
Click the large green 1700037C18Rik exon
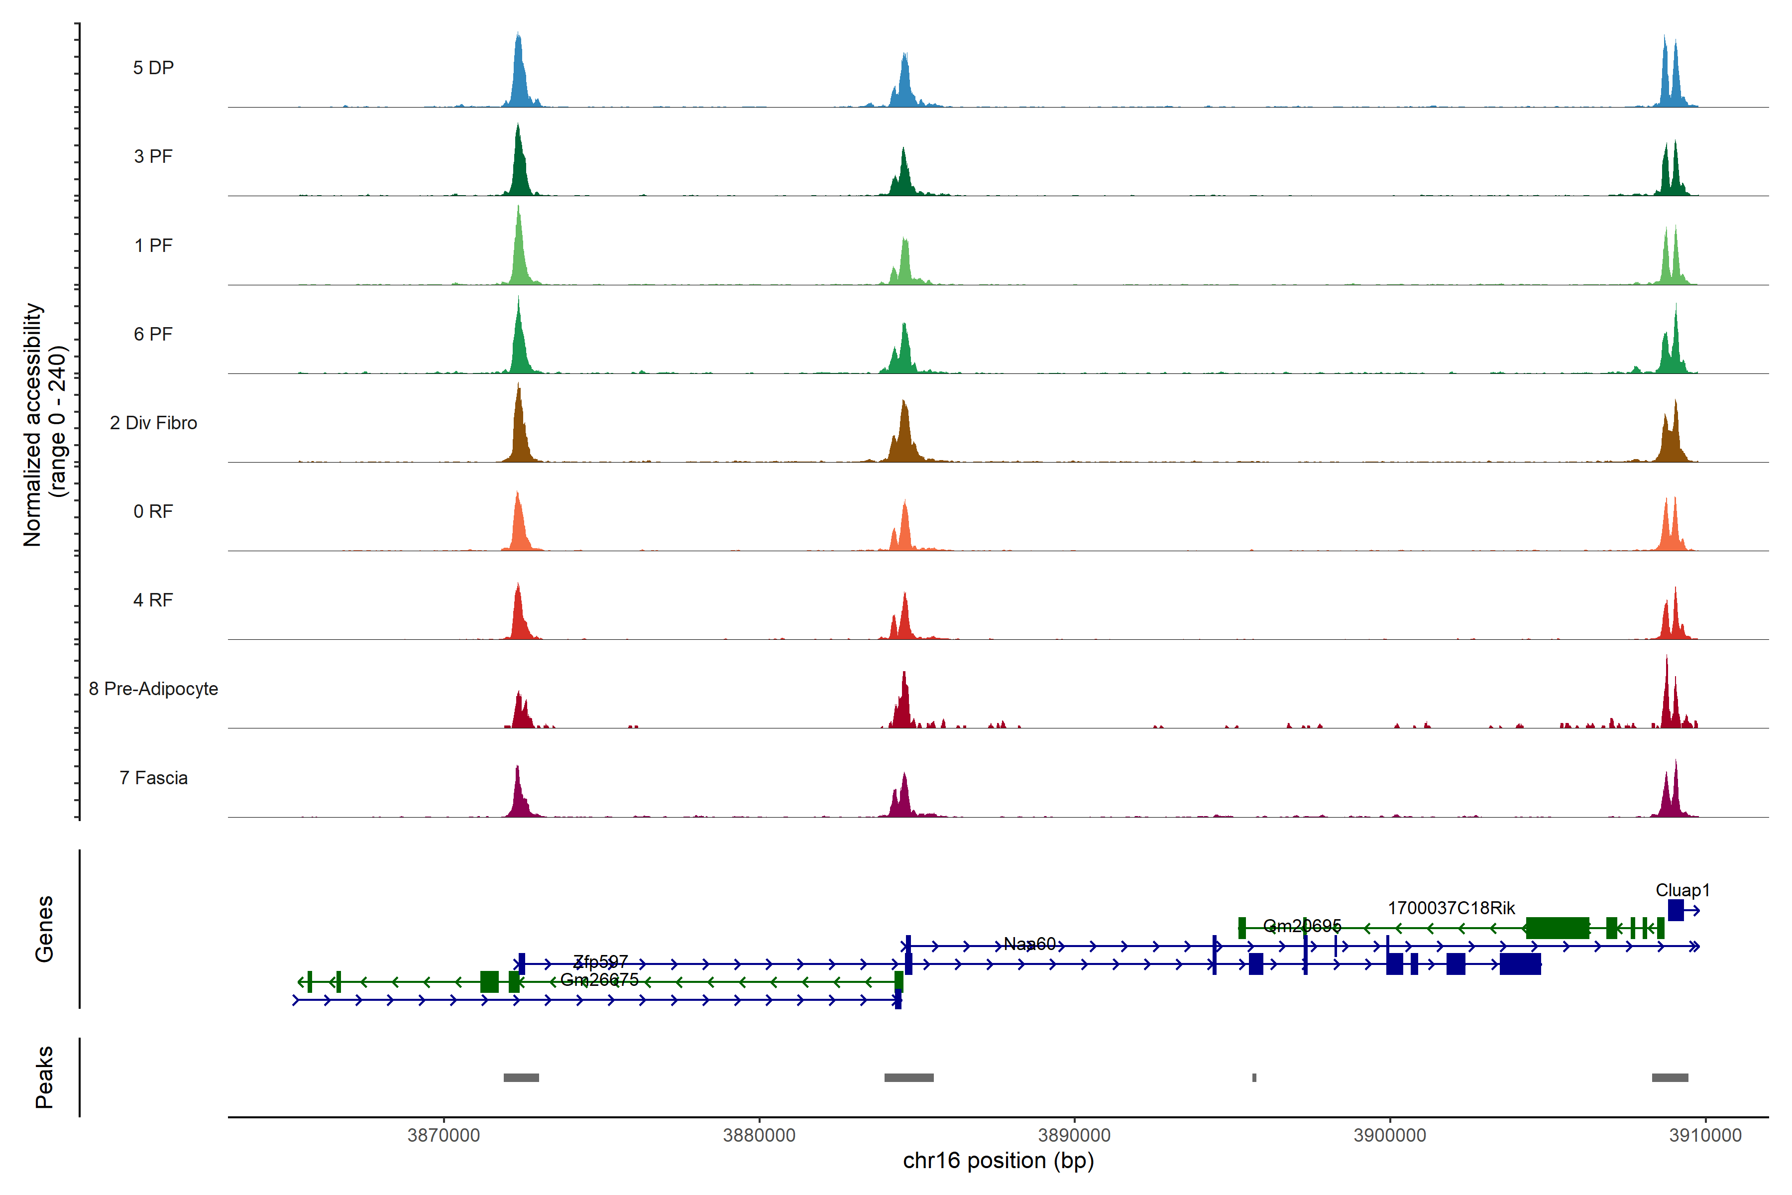[x=1558, y=928]
